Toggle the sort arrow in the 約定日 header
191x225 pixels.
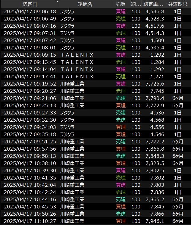pos(58,2)
